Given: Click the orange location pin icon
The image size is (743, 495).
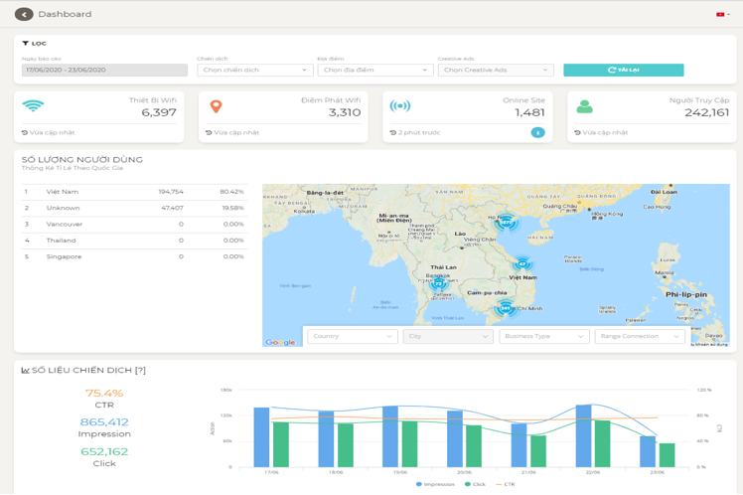Looking at the screenshot, I should [216, 106].
